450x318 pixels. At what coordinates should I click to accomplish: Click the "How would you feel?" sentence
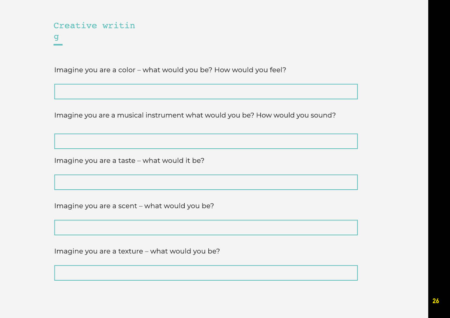tap(250, 70)
